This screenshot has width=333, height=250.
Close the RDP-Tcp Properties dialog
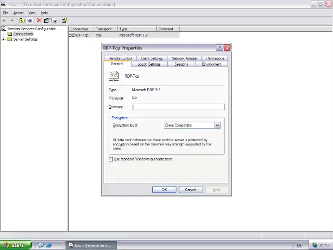pyautogui.click(x=227, y=48)
